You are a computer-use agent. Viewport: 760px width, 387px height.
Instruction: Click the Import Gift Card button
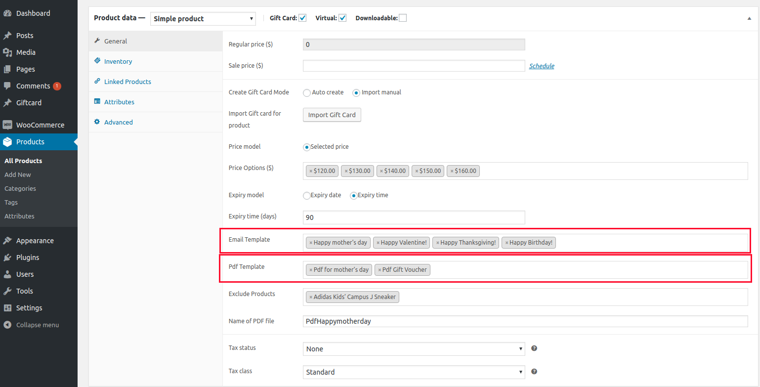coord(332,115)
